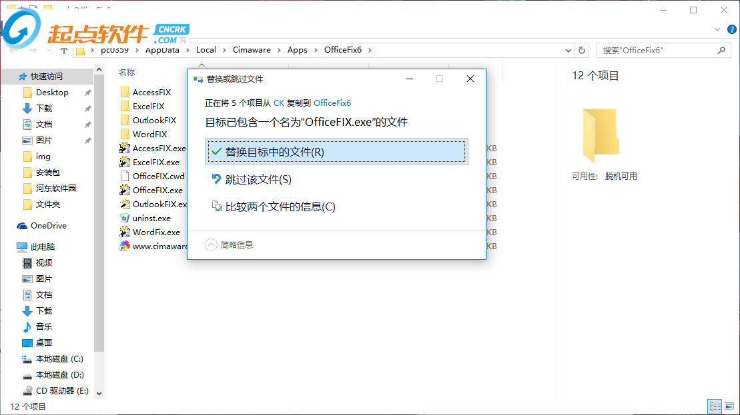
Task: Click the 本地磁盘 (C:) drive icon
Action: pyautogui.click(x=27, y=359)
